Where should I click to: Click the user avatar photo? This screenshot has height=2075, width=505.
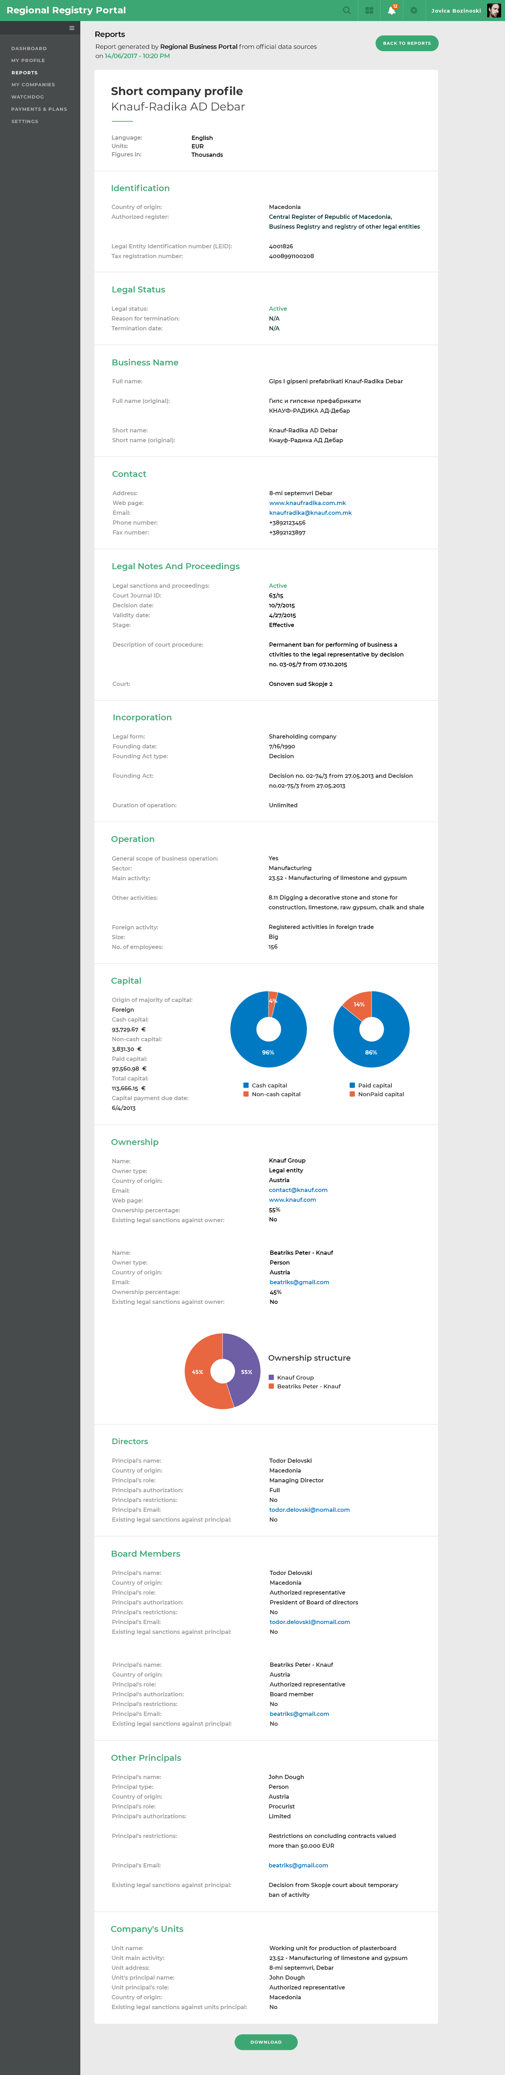click(x=494, y=11)
